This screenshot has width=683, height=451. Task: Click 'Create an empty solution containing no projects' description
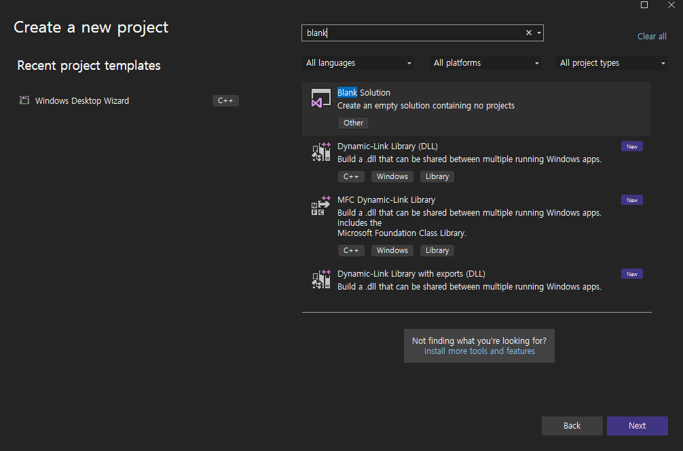click(426, 106)
